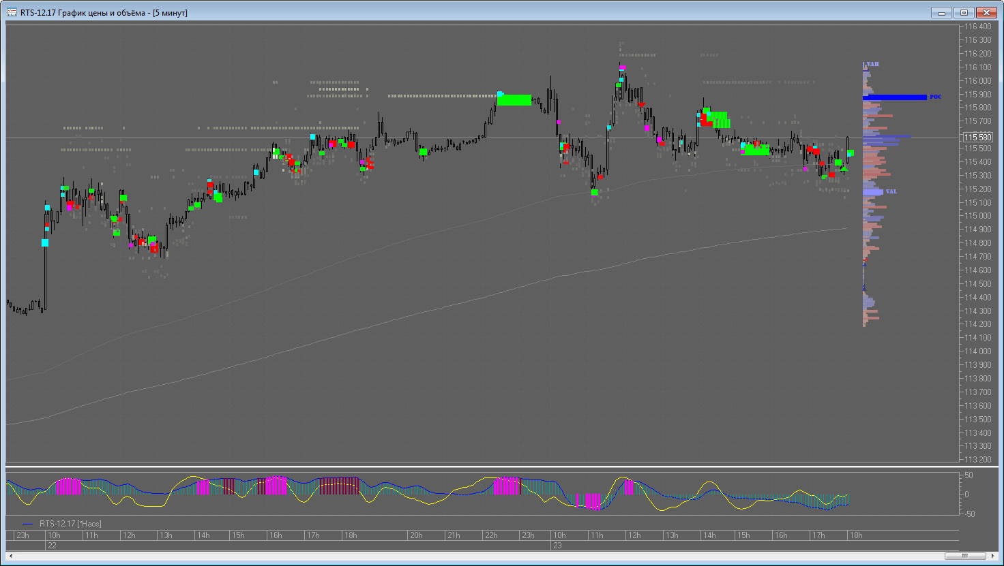The width and height of the screenshot is (1004, 566).
Task: Click the 114 500 price scale label
Action: pos(978,283)
